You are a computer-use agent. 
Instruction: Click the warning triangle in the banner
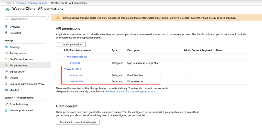[58, 18]
